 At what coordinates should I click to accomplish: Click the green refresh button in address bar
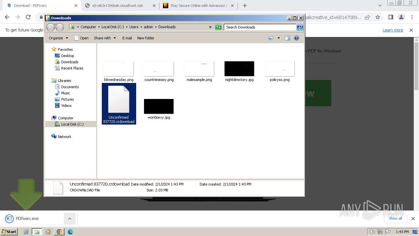pyautogui.click(x=218, y=27)
